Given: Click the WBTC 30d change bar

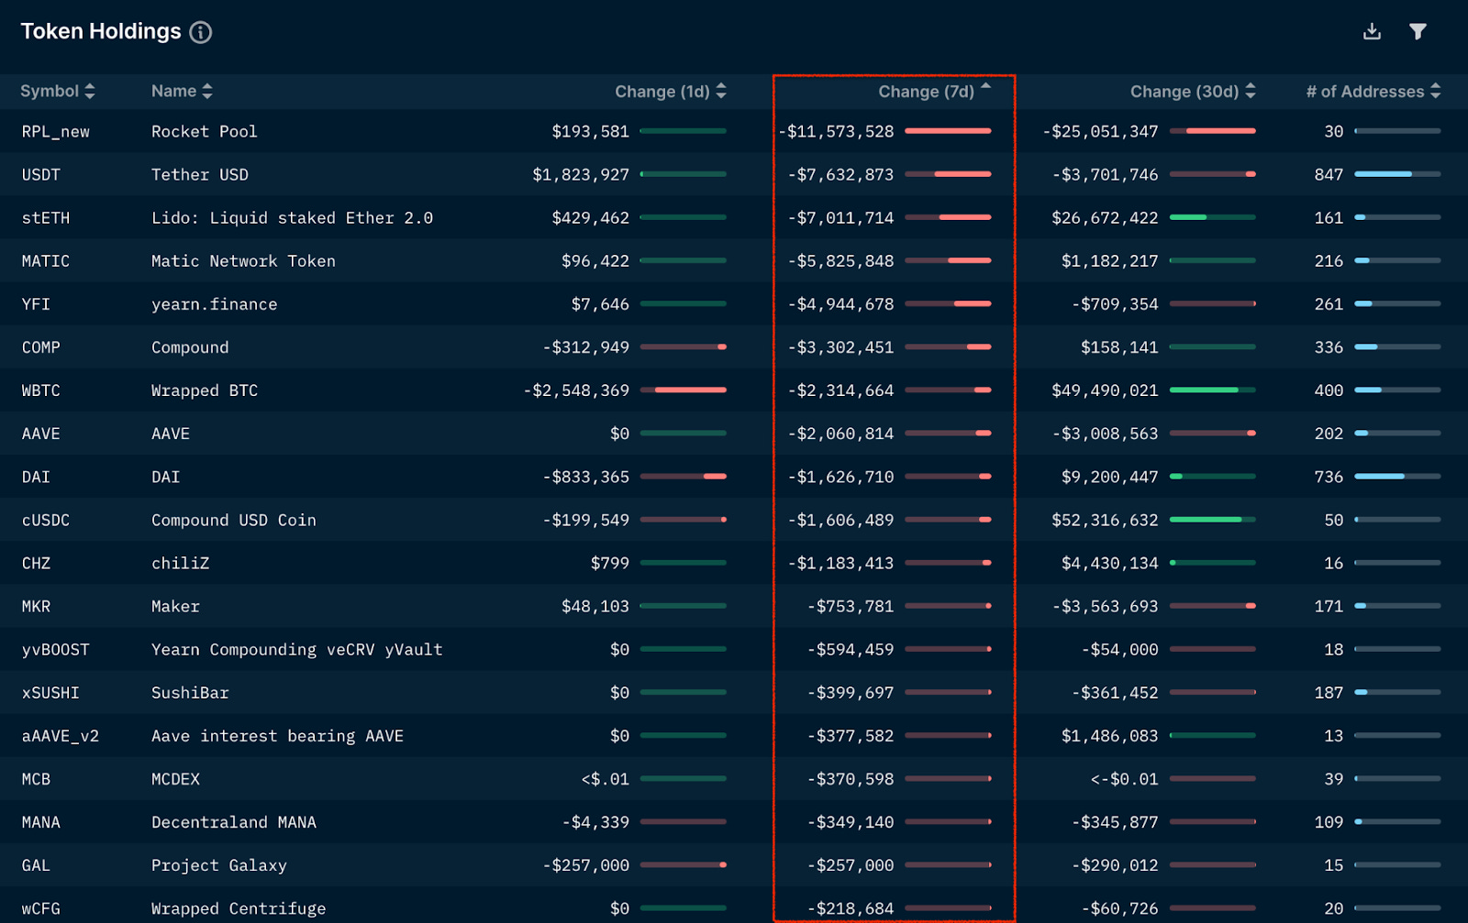Looking at the screenshot, I should tap(1212, 390).
